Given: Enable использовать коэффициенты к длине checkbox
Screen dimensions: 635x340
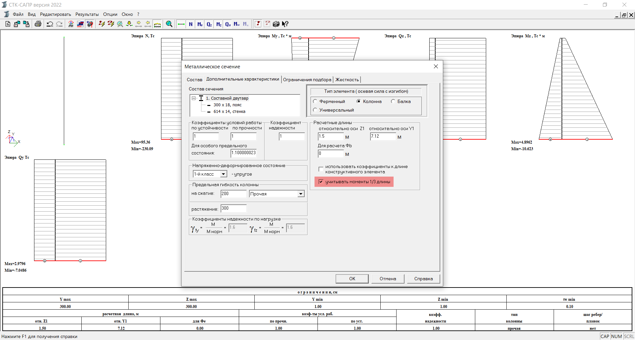Looking at the screenshot, I should [321, 169].
